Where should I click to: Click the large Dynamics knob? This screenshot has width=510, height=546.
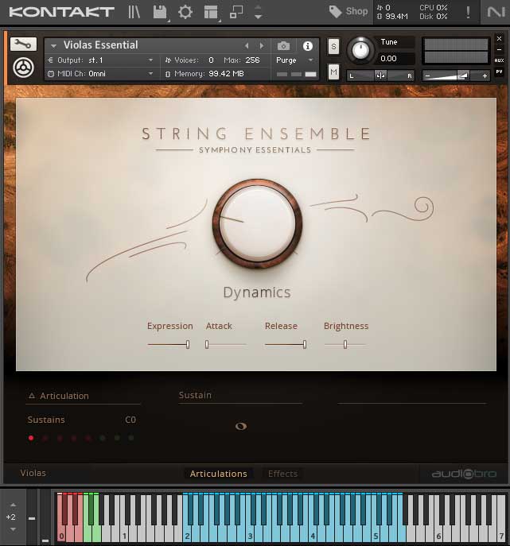coord(257,224)
